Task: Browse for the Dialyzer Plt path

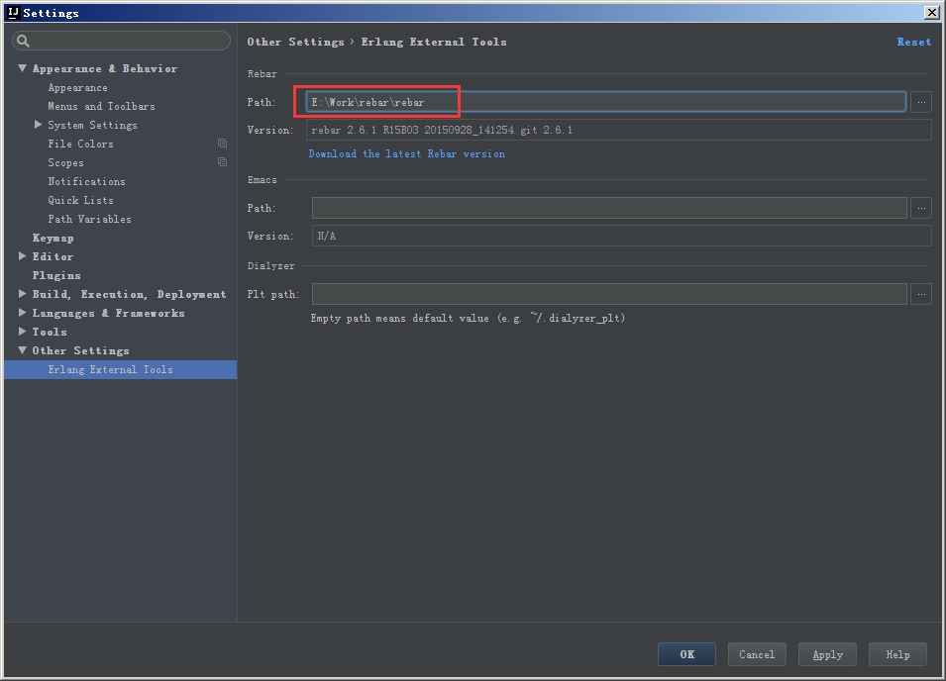Action: (920, 293)
